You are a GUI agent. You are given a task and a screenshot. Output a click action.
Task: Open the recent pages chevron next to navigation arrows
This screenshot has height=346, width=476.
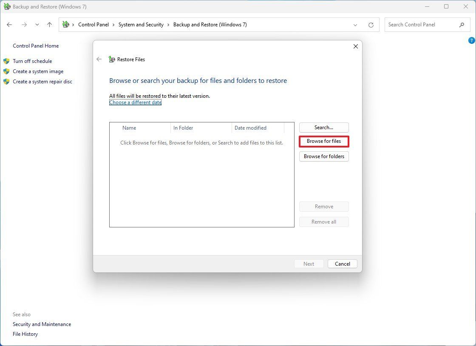pyautogui.click(x=37, y=25)
